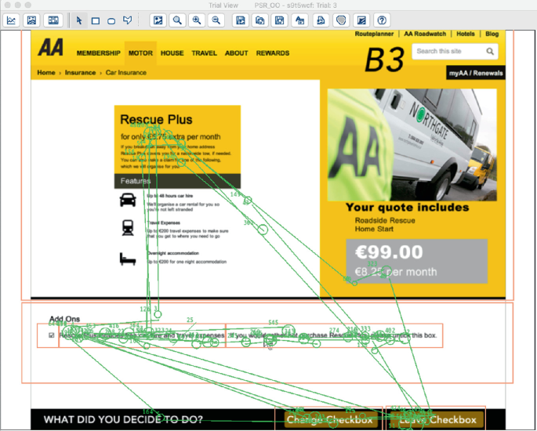Choose the ellipse interest area tool
The width and height of the screenshot is (537, 431).
[x=111, y=21]
